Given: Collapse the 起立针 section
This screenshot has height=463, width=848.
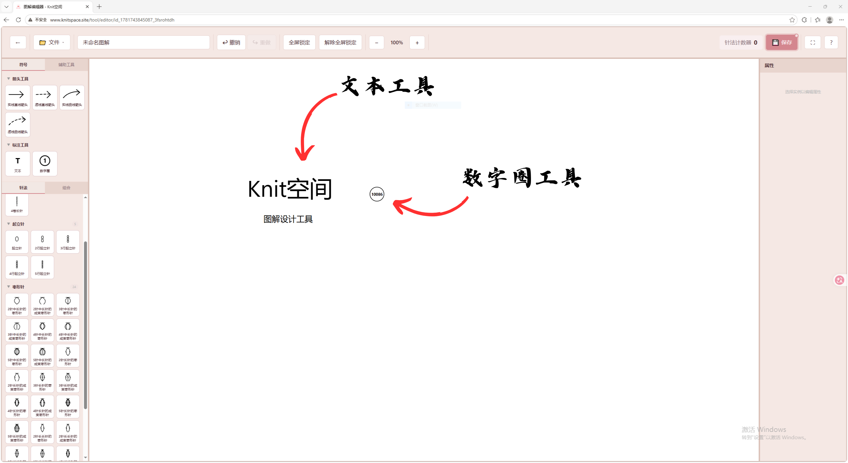Looking at the screenshot, I should tap(9, 224).
